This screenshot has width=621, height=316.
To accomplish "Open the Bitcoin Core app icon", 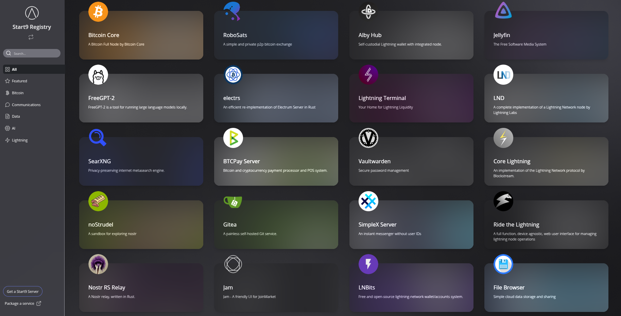I will (98, 11).
